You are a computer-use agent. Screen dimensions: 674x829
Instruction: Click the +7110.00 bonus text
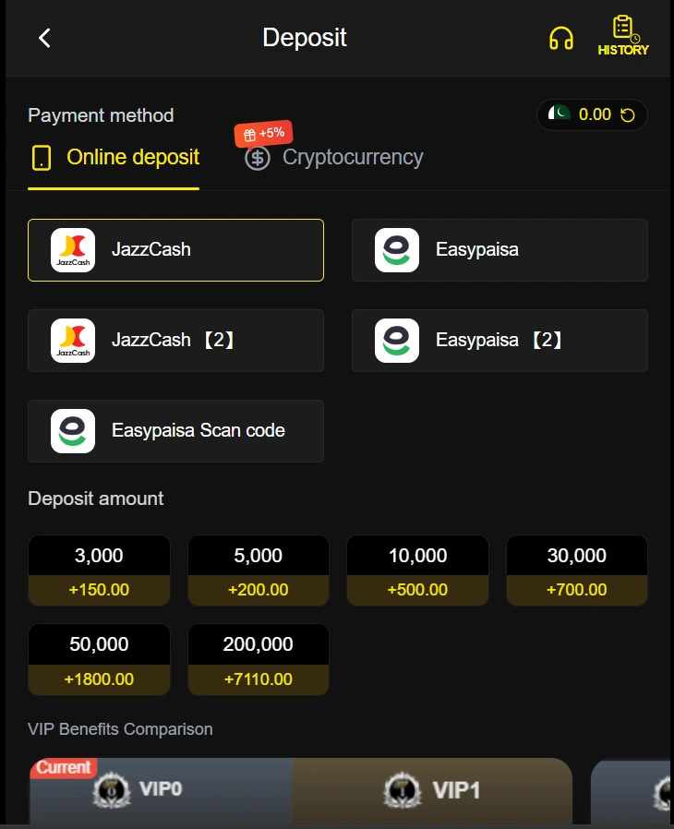tap(259, 679)
